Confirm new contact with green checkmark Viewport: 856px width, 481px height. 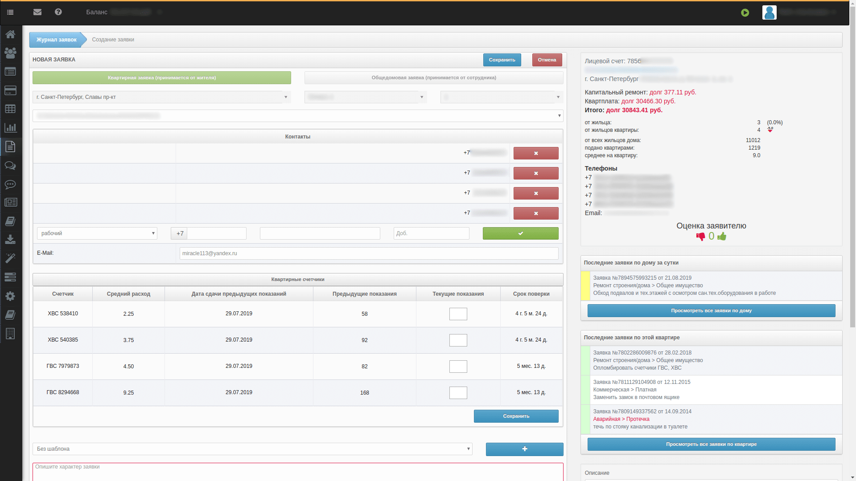tap(520, 233)
